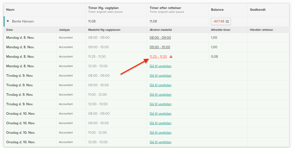This screenshot has height=148, width=292.
Task: Go to vagtplan for Onsdag 11:00 - 12:00
Action: [160, 132]
